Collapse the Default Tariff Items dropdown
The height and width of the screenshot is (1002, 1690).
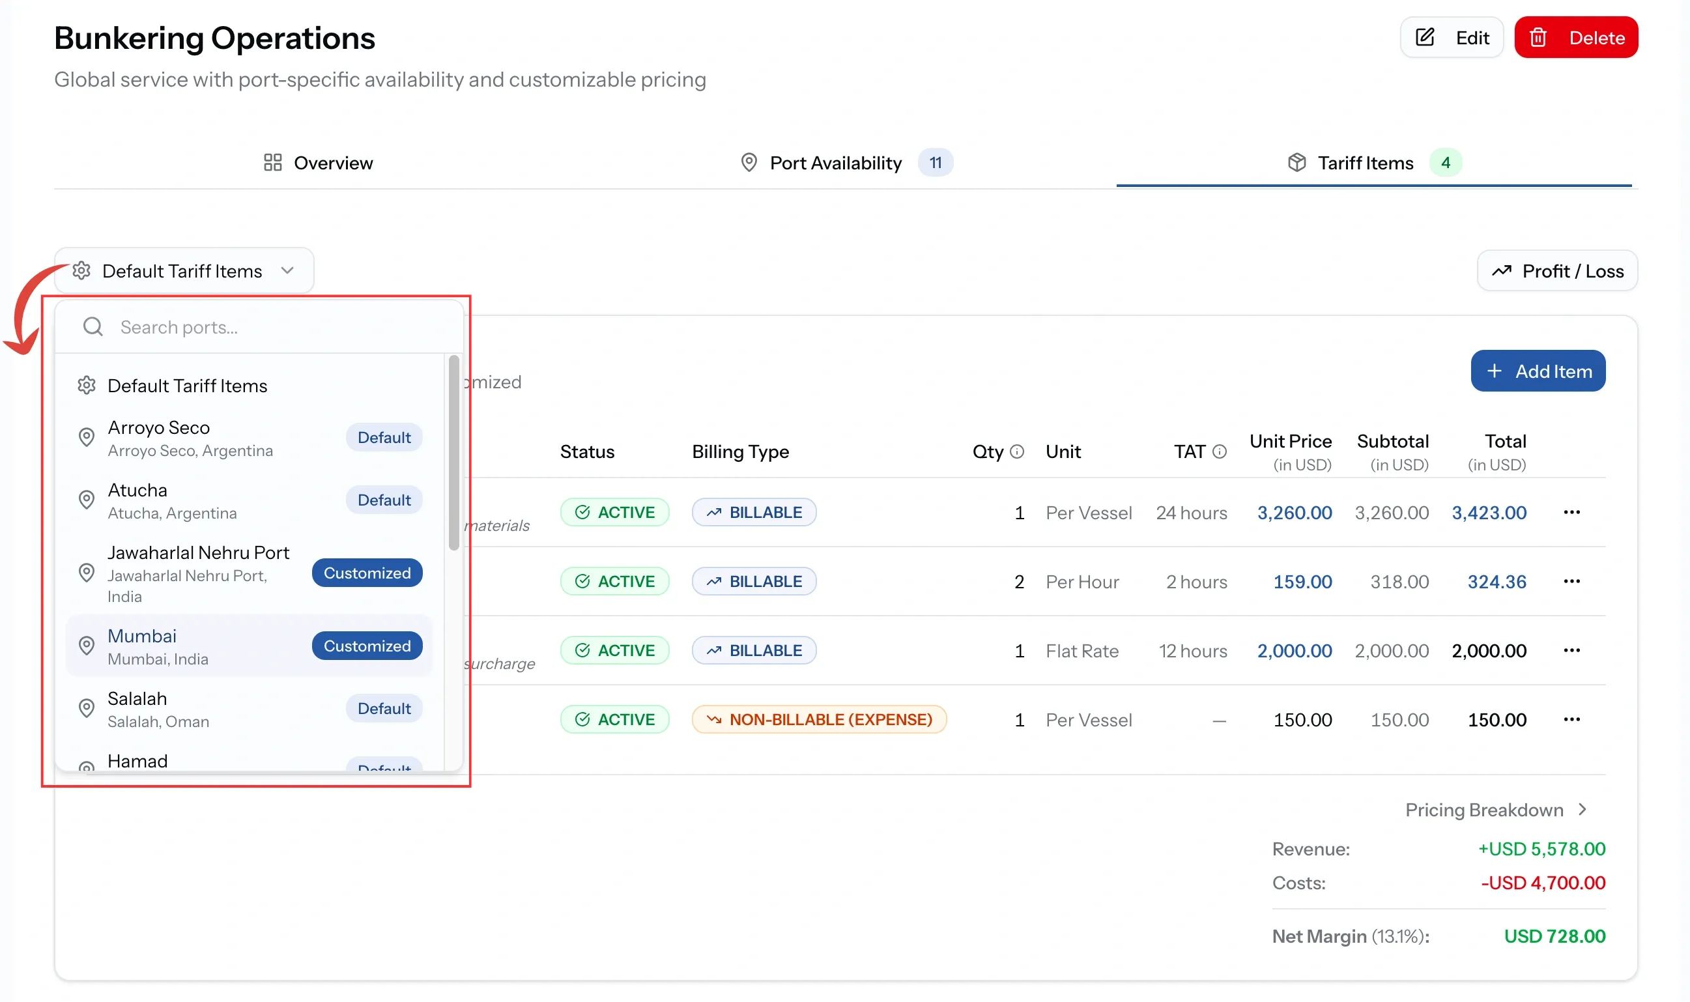tap(287, 271)
